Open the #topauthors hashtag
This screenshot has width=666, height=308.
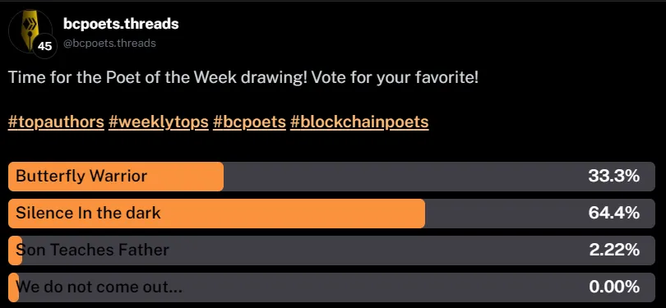[56, 122]
